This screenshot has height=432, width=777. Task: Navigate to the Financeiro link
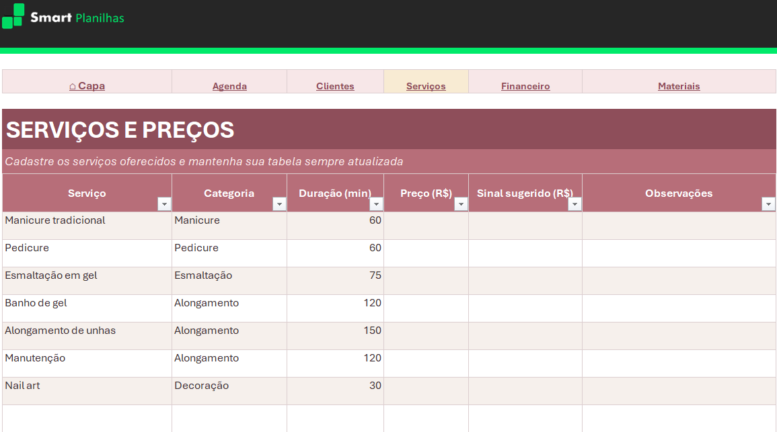coord(525,86)
